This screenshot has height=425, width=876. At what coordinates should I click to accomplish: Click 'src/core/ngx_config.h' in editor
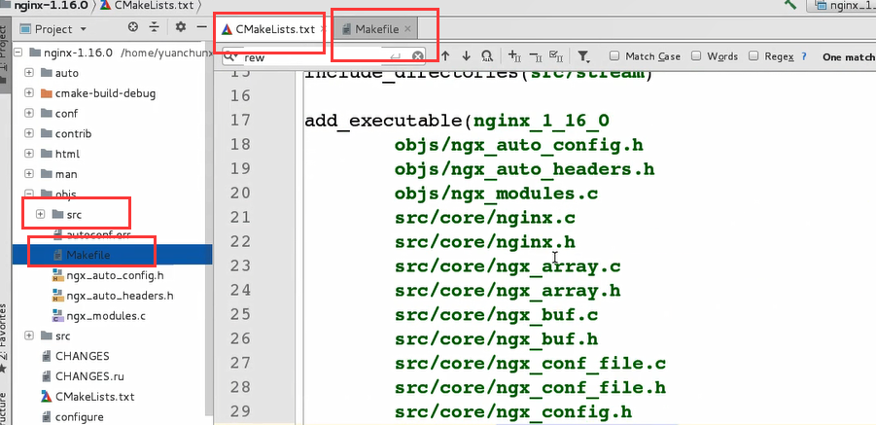tap(513, 412)
